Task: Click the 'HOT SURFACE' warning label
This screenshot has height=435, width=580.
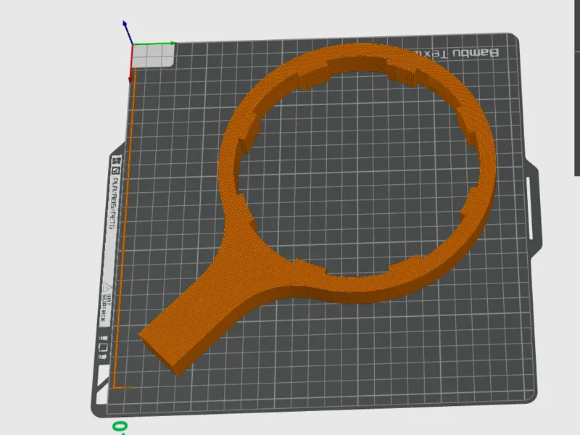Action: click(x=106, y=307)
